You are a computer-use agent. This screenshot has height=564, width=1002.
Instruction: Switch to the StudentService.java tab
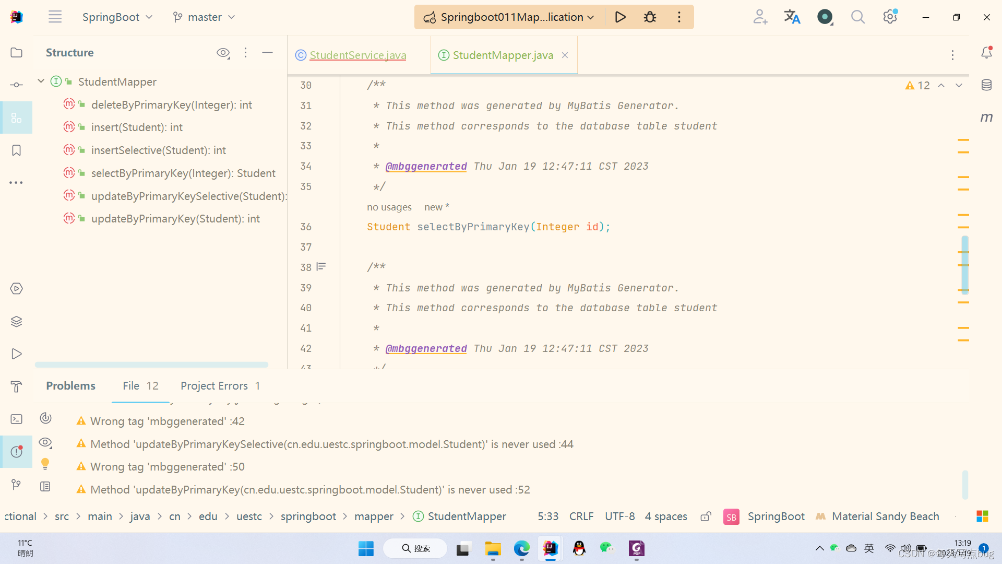[357, 55]
